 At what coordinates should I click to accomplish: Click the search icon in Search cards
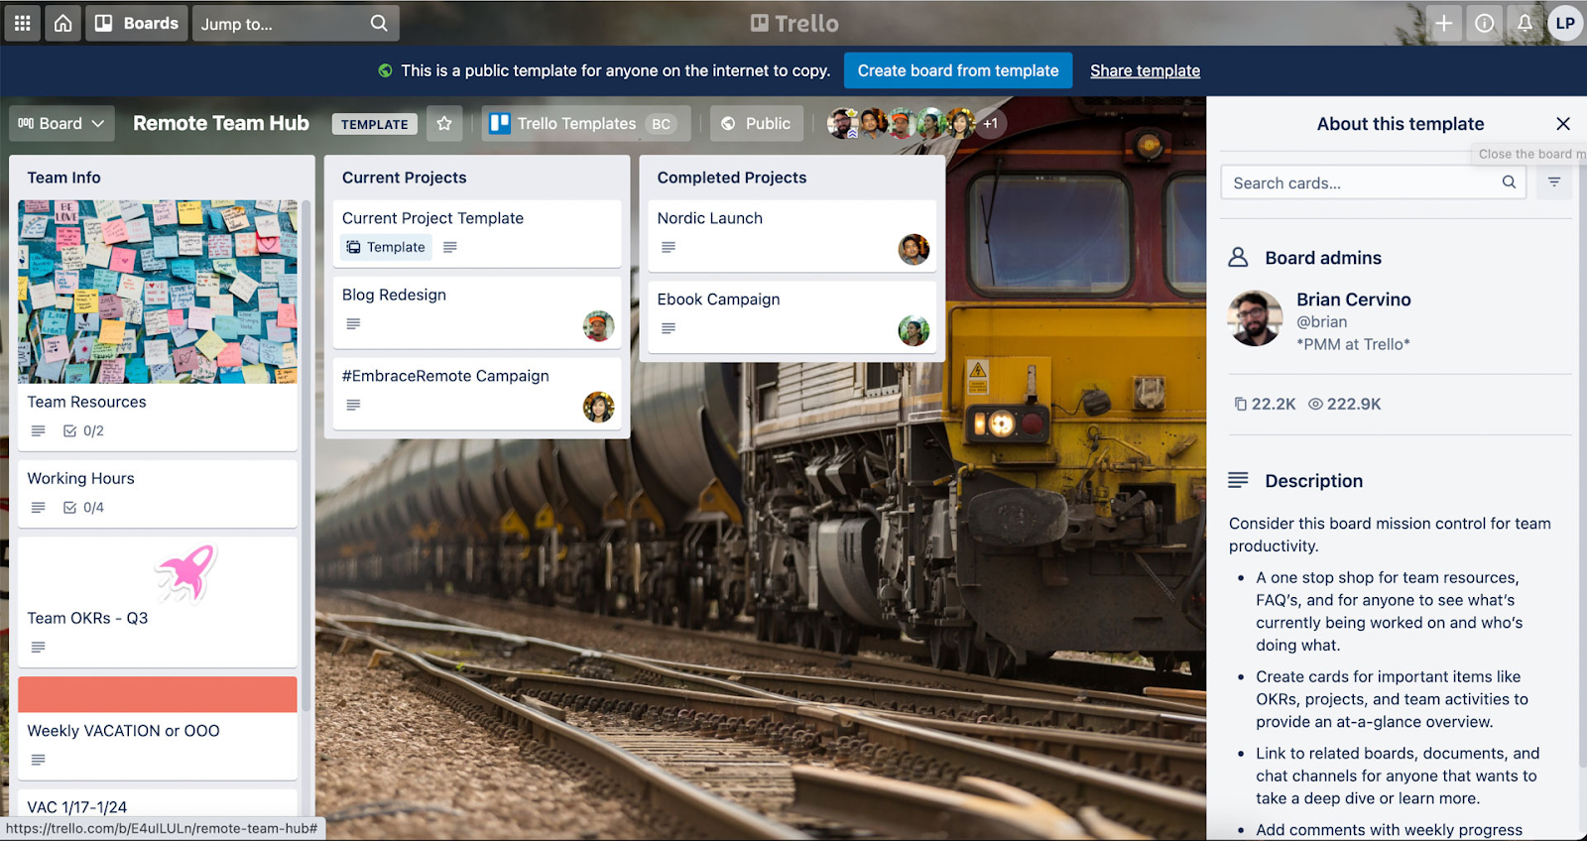point(1509,182)
